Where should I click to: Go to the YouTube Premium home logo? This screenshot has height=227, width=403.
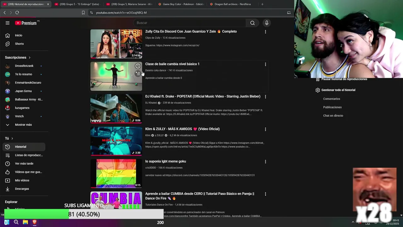pyautogui.click(x=26, y=23)
